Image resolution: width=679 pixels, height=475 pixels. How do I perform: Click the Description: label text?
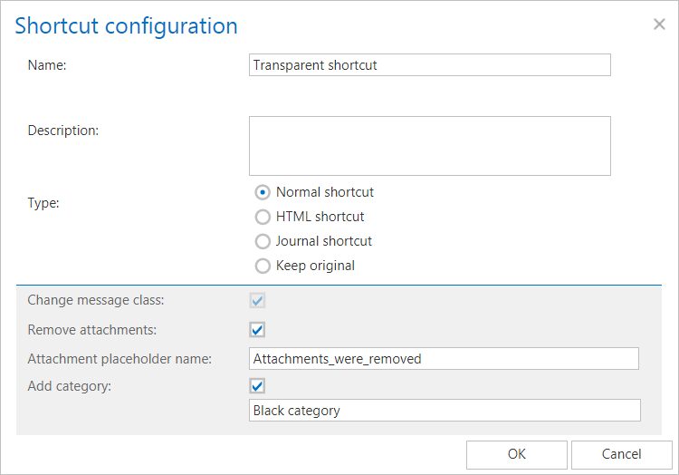(x=62, y=131)
